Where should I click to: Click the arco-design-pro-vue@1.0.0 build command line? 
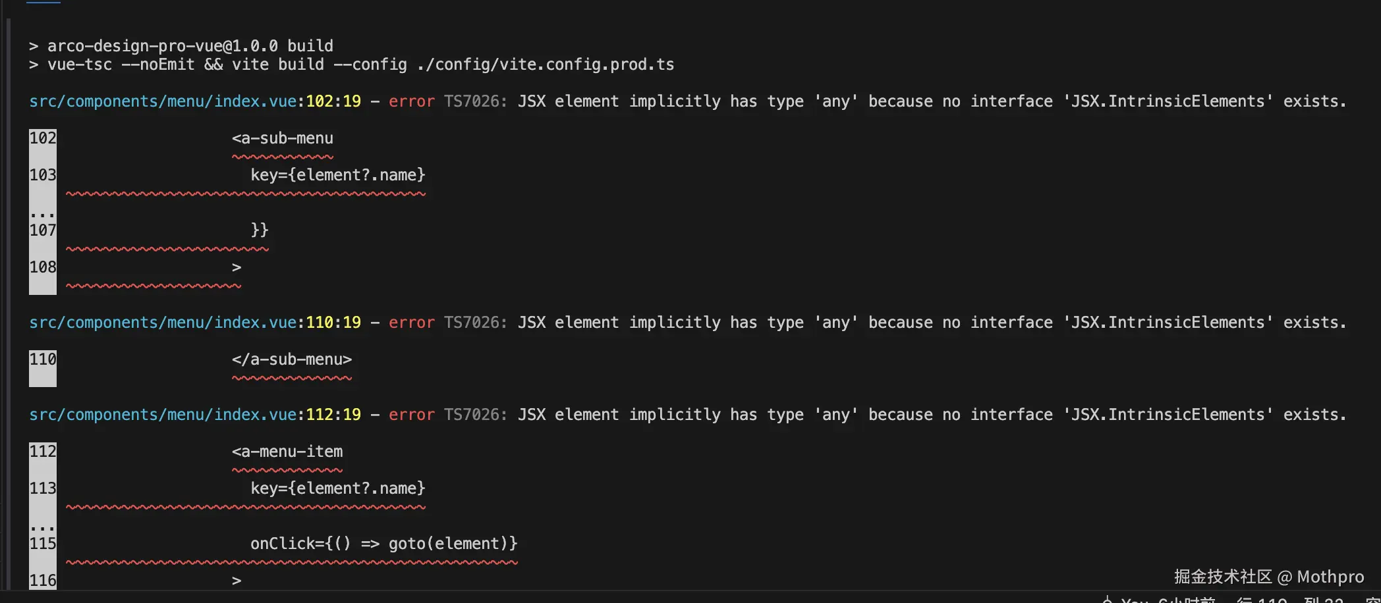(x=190, y=46)
